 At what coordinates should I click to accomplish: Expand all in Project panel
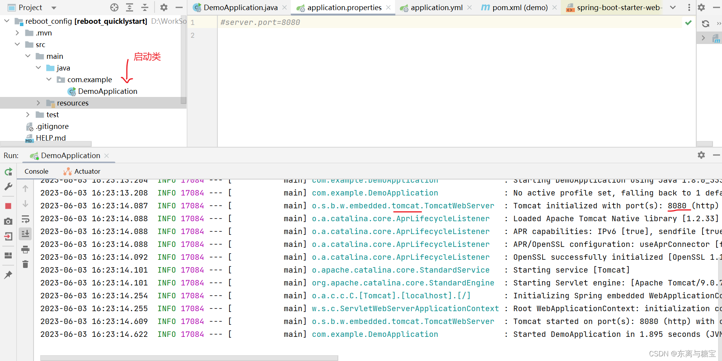130,7
